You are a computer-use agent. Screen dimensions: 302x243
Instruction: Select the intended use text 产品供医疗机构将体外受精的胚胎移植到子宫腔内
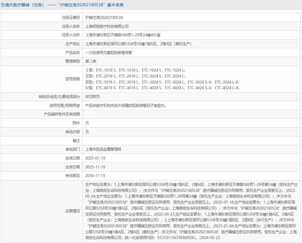coord(126,106)
